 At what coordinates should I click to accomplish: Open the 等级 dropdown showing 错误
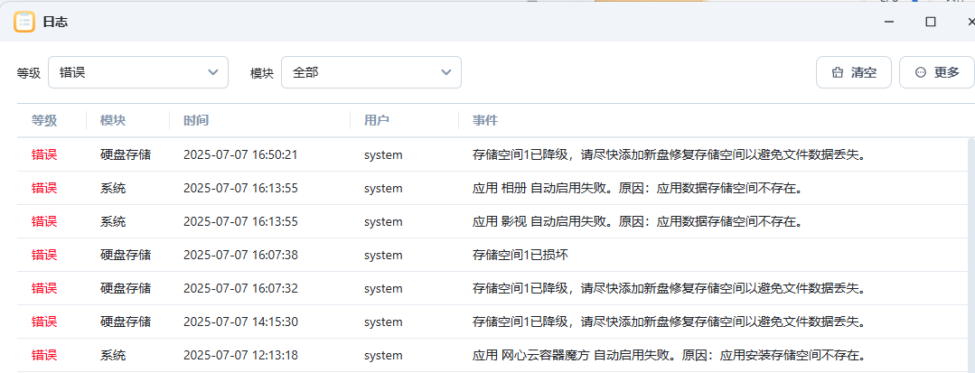138,72
